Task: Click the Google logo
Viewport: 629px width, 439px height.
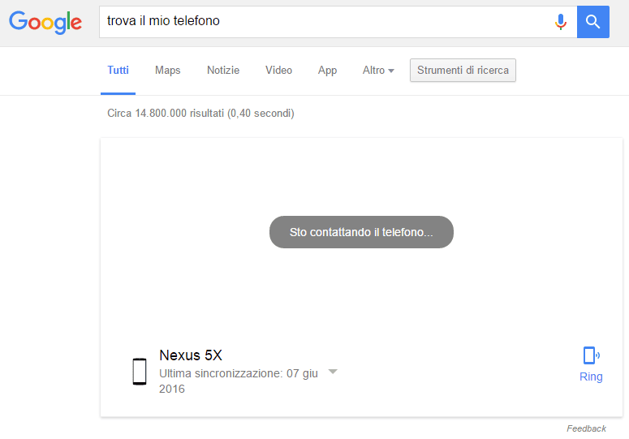Action: (x=45, y=22)
